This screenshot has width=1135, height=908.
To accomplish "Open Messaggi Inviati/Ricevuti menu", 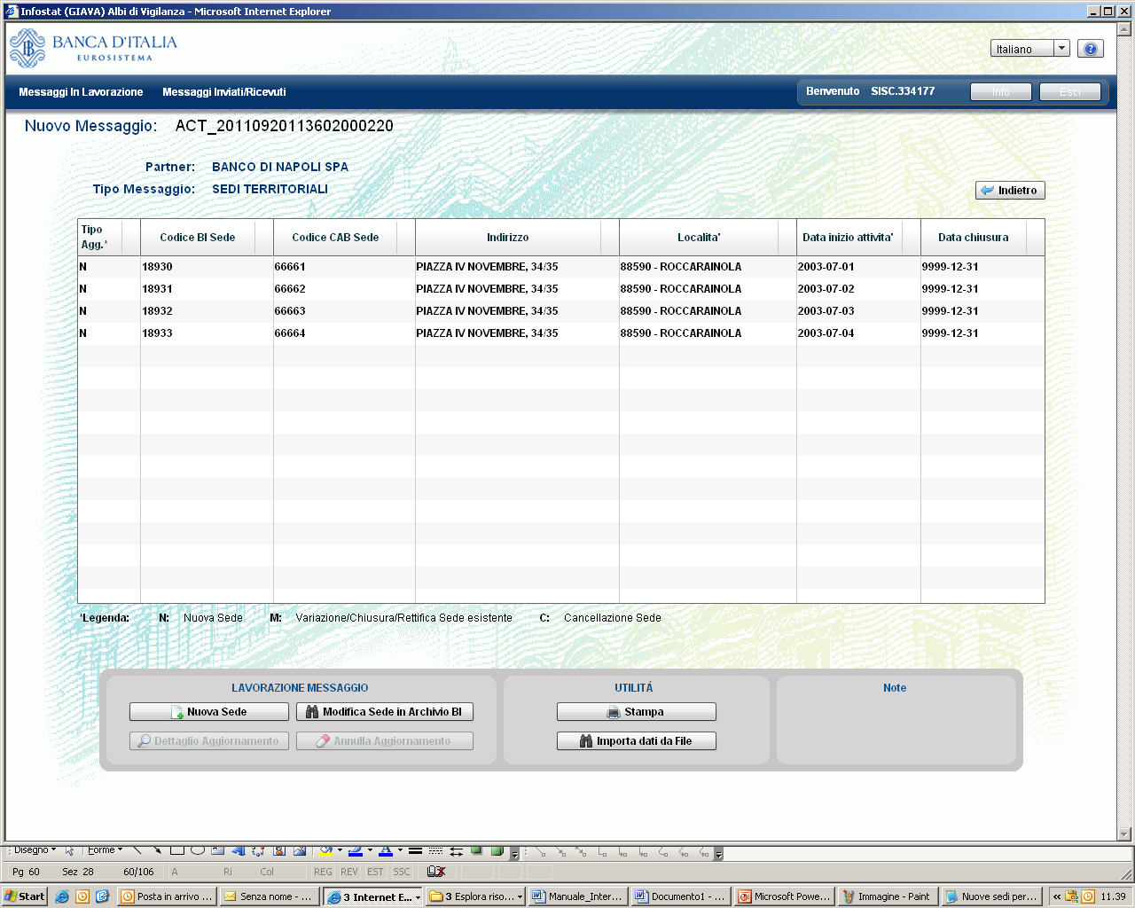I will [224, 92].
